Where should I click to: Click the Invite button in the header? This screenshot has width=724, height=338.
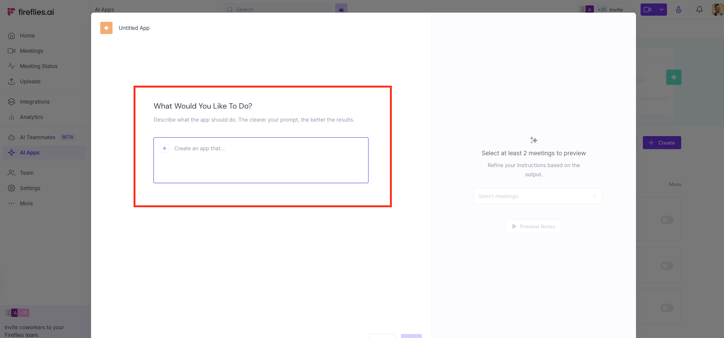click(616, 10)
